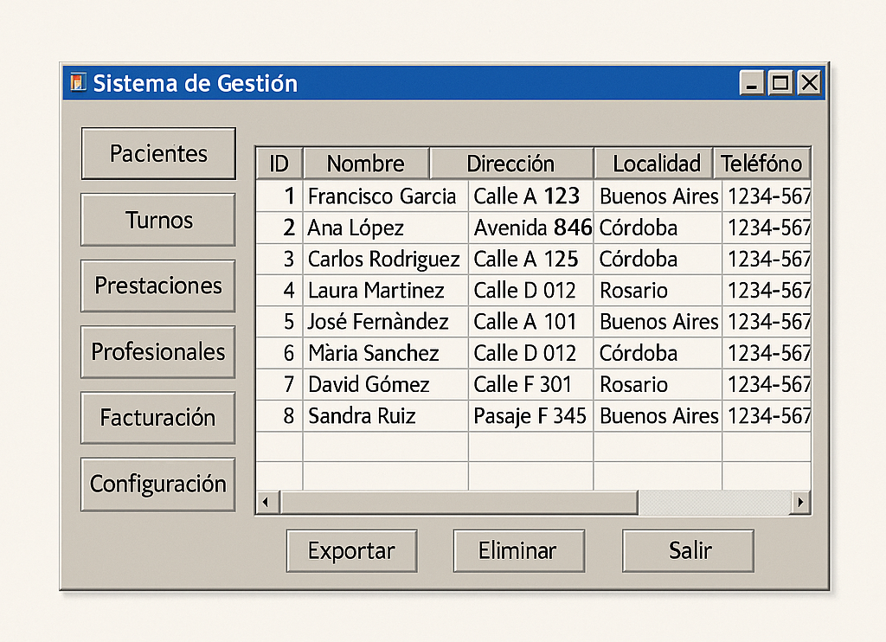Viewport: 886px width, 642px height.
Task: Click the phone number in Francisco Garcia row
Action: tap(767, 196)
